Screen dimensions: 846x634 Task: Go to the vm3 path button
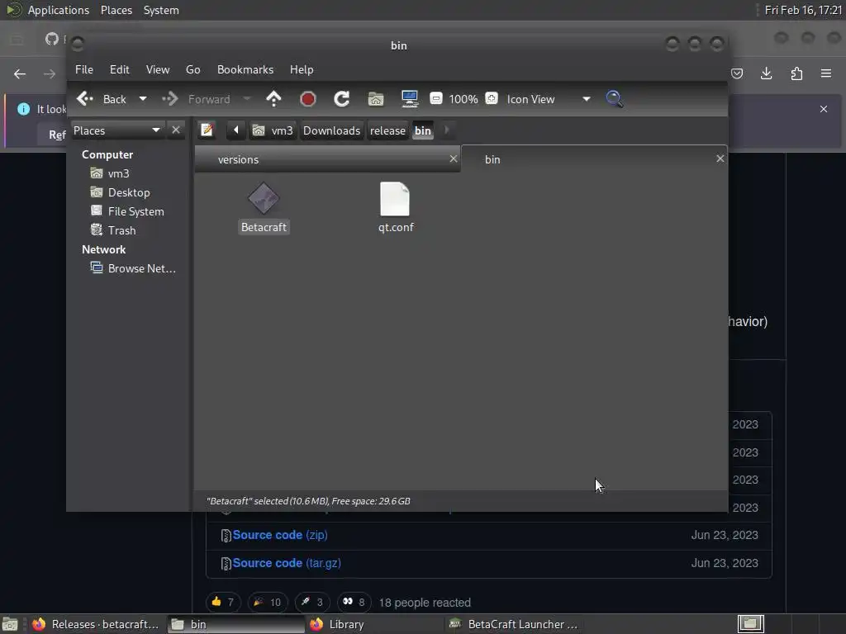tap(273, 130)
